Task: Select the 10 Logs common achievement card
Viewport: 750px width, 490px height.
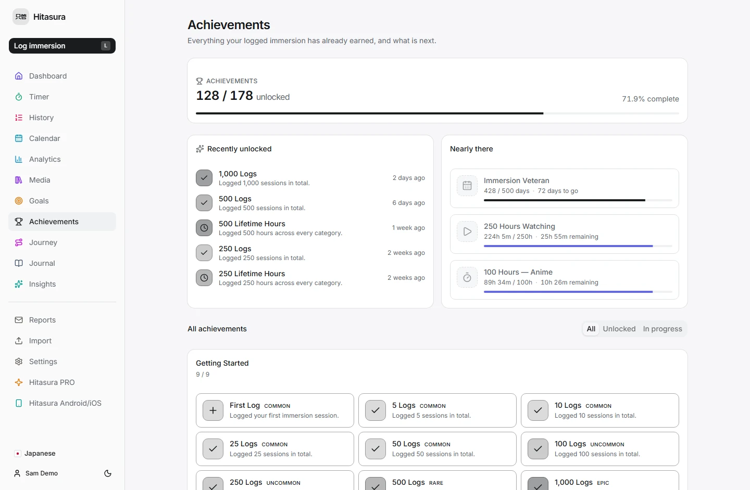Action: point(600,410)
